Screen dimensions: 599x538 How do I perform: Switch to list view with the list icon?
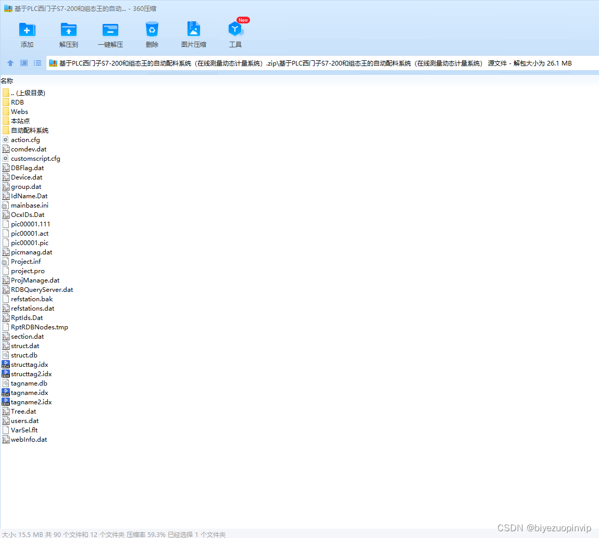coord(38,63)
